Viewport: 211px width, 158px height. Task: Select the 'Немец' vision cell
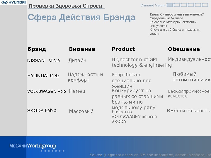click(77, 91)
